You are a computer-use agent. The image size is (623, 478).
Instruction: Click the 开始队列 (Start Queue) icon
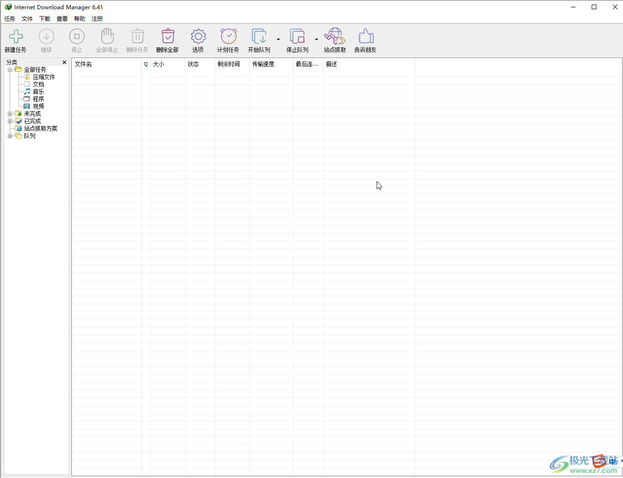[259, 36]
